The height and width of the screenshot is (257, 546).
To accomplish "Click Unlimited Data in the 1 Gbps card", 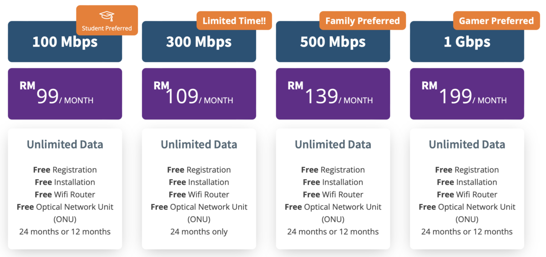I will [x=467, y=144].
